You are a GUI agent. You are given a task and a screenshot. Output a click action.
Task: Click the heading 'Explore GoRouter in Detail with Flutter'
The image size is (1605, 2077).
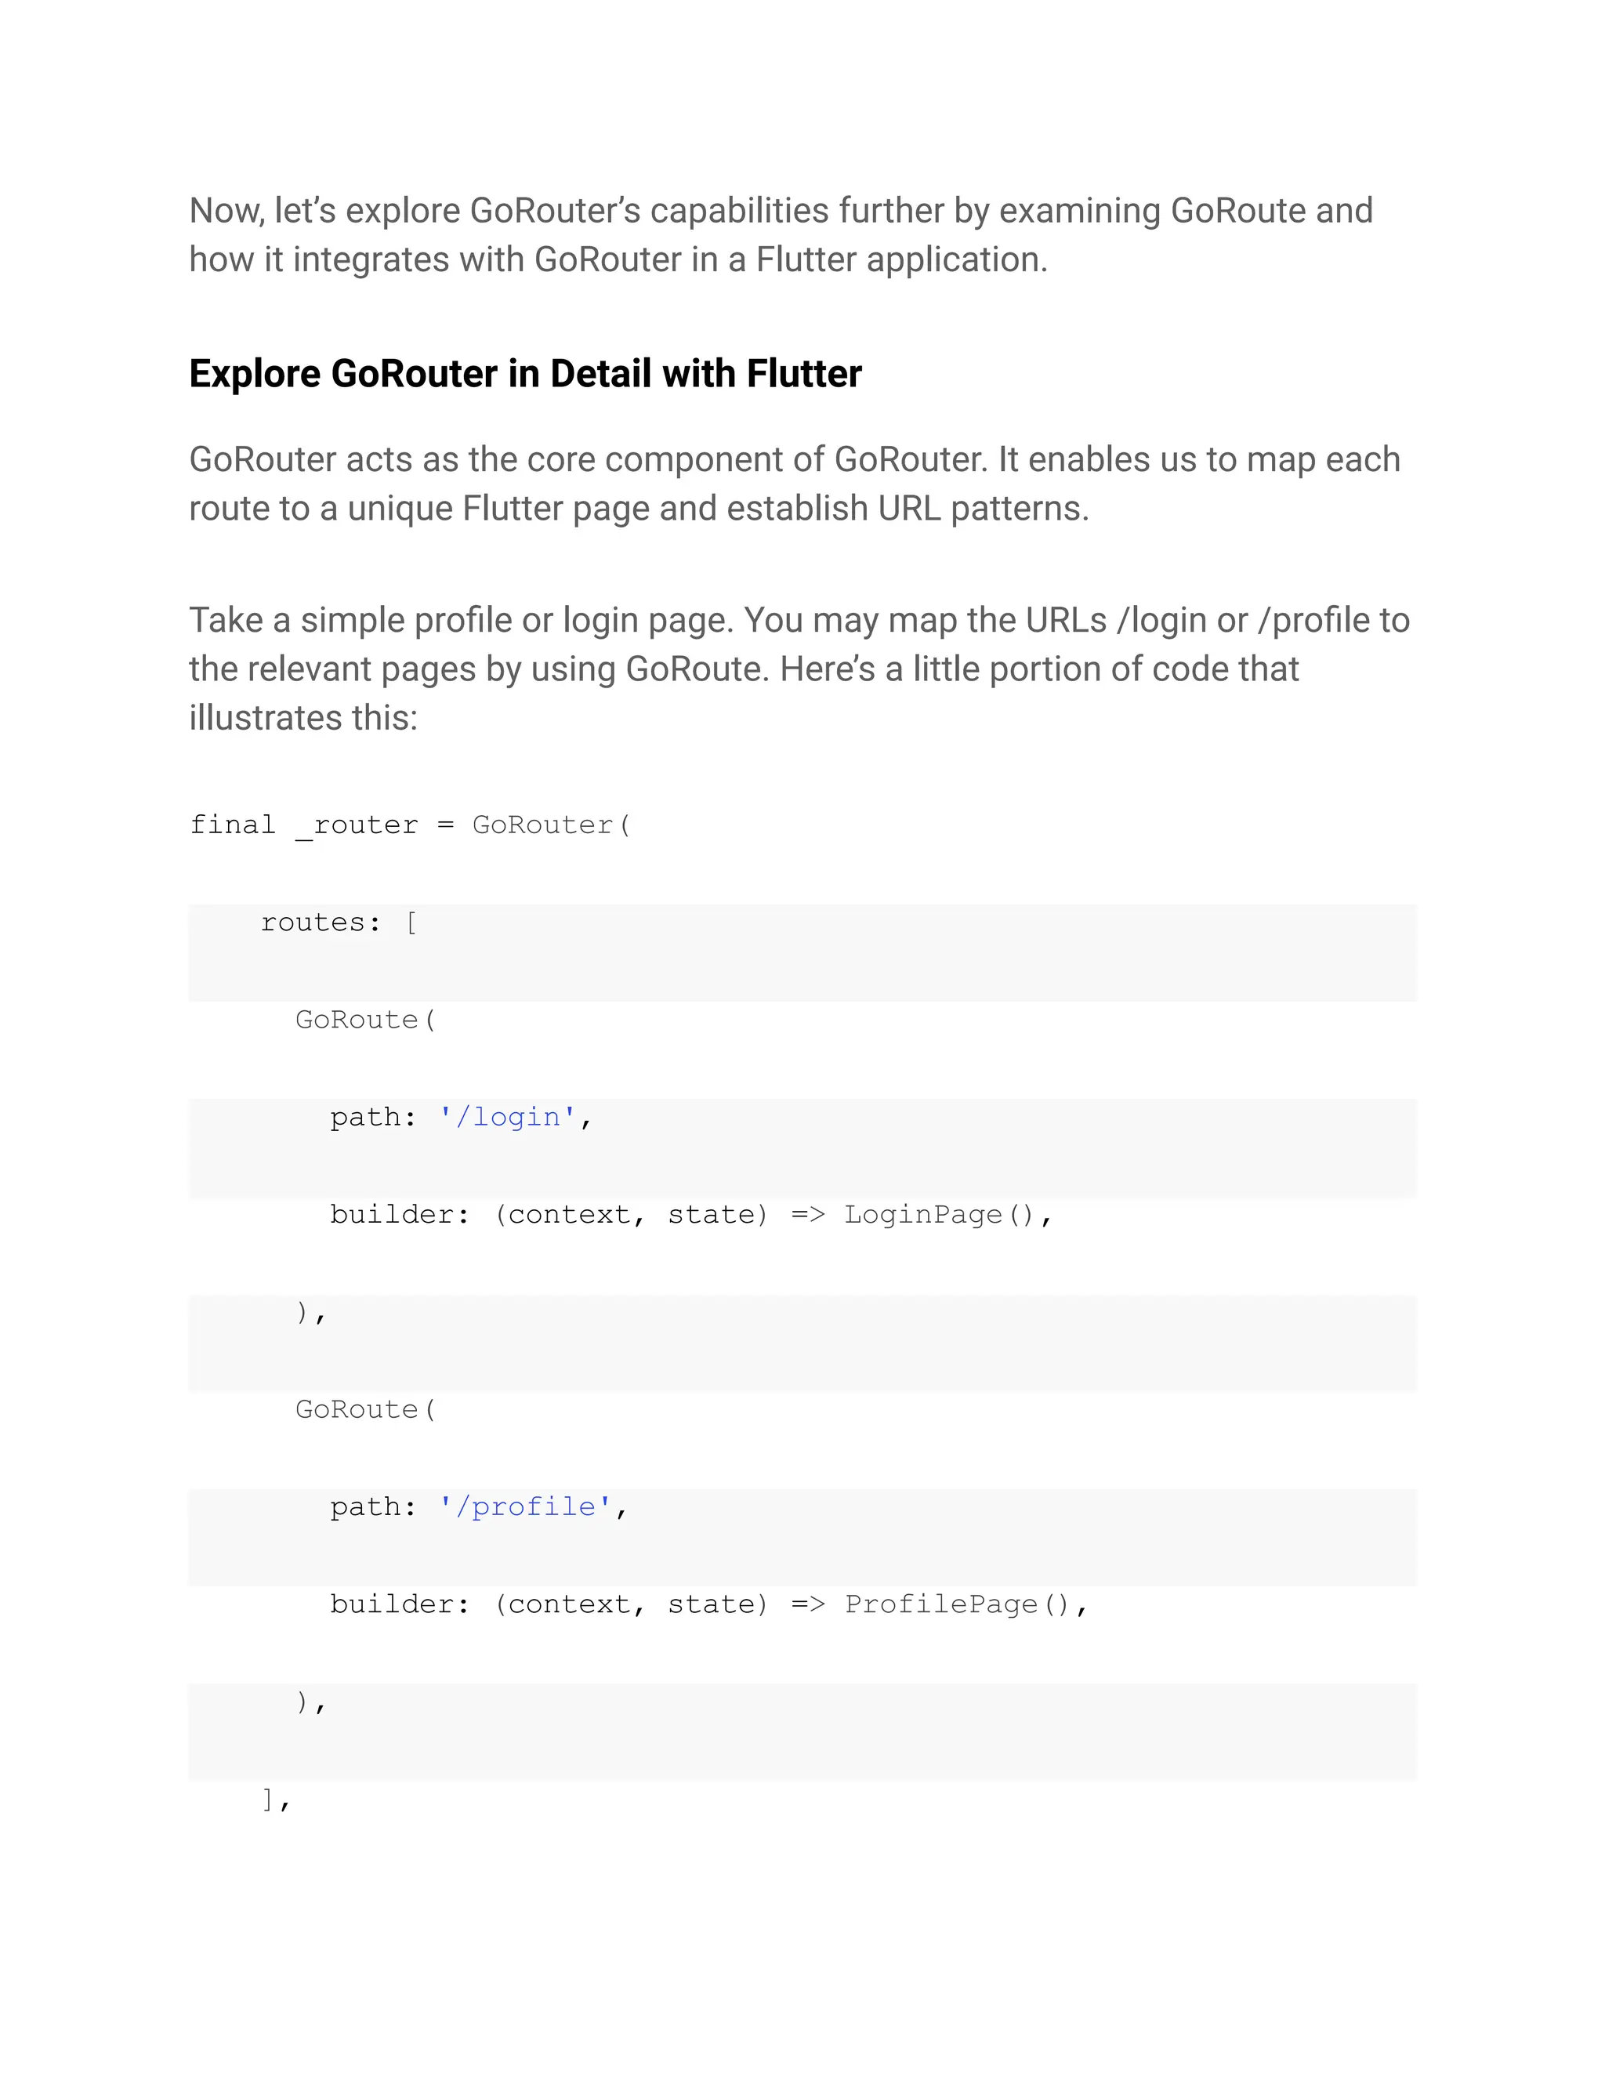coord(525,374)
